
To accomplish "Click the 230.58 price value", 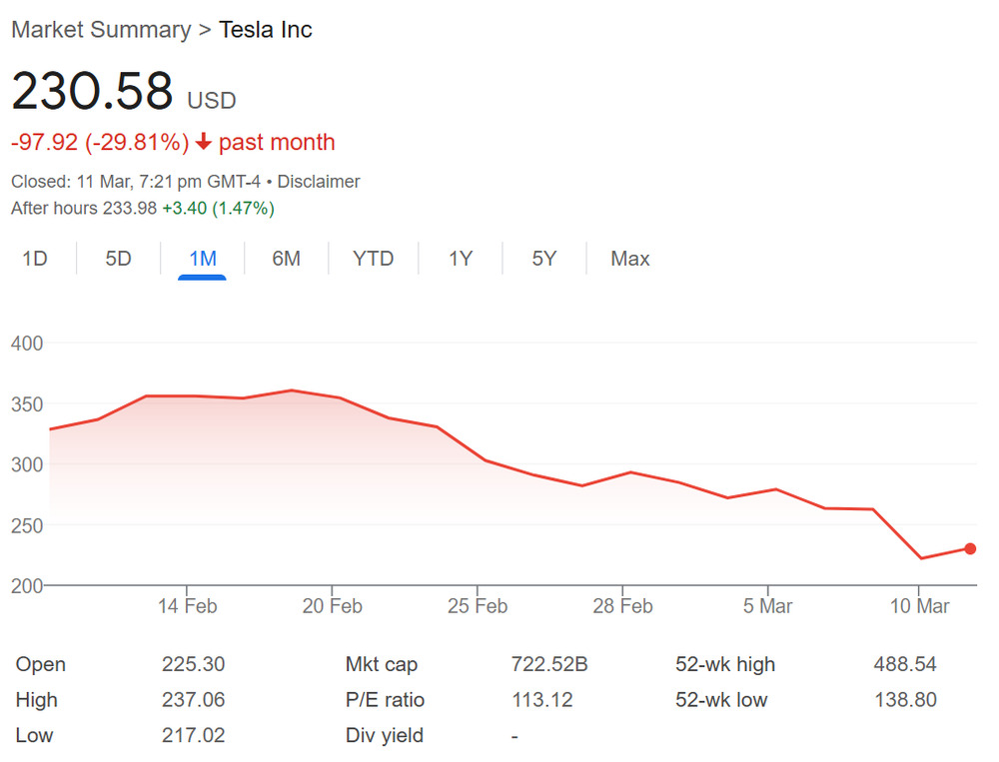I will pos(92,91).
